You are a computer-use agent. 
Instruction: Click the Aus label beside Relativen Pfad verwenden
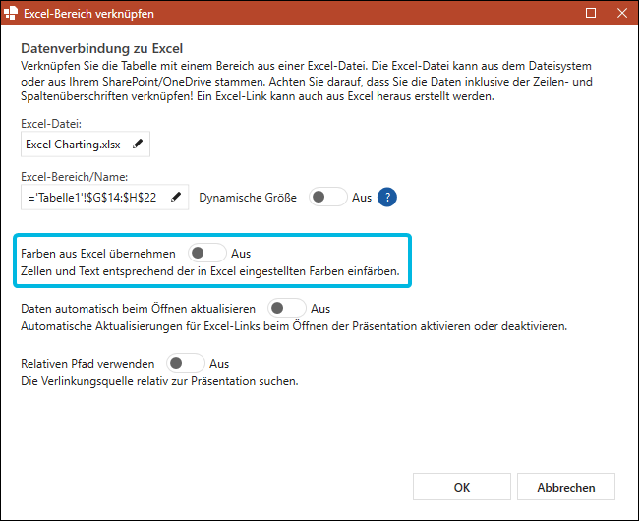219,364
